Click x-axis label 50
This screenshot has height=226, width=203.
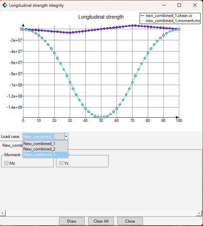click(x=101, y=121)
